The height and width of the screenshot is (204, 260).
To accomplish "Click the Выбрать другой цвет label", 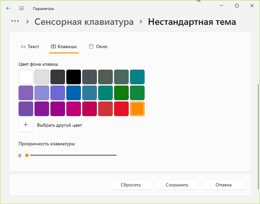I will coord(60,125).
